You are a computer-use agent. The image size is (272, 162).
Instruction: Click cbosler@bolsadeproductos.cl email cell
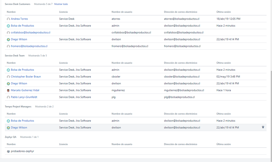click(182, 76)
